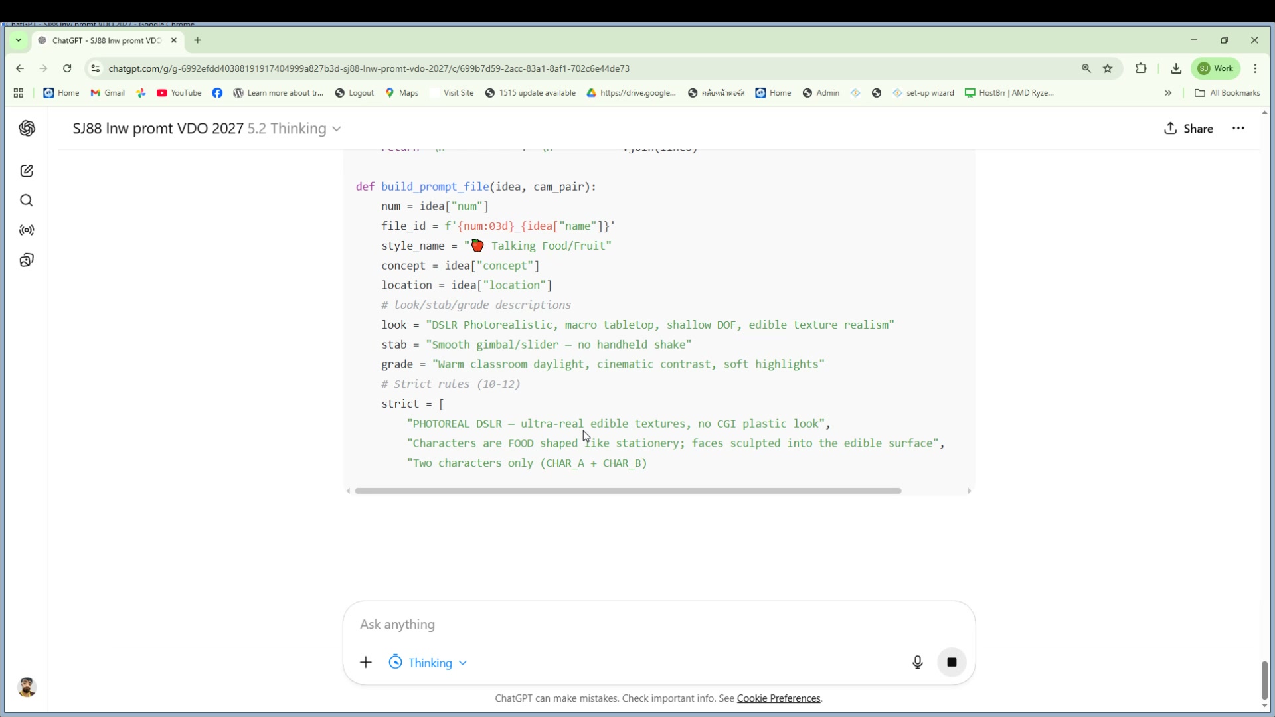Open a new chat with the compose icon
Viewport: 1275px width, 717px height.
click(x=27, y=171)
